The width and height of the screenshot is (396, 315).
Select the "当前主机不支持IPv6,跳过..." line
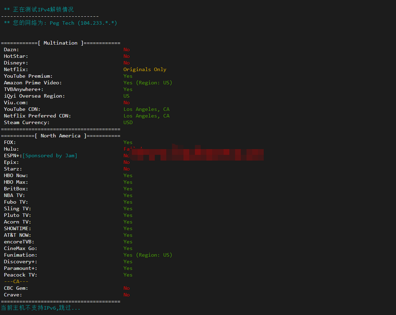41,308
